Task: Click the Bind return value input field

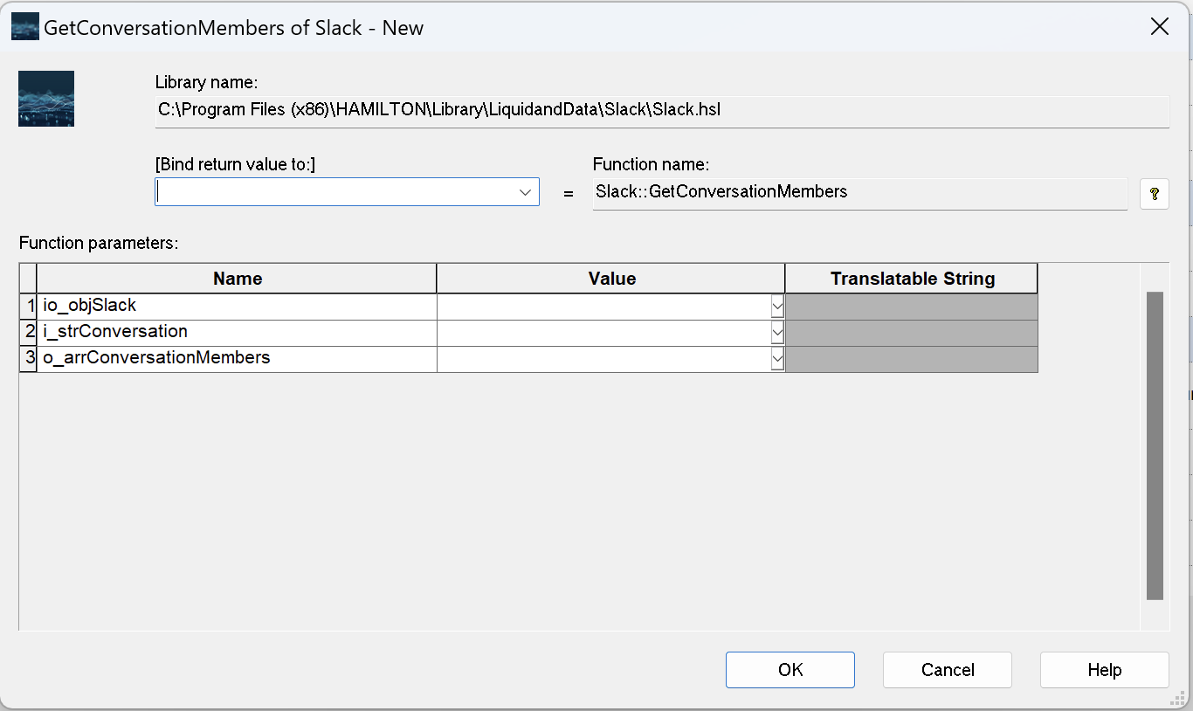Action: (x=335, y=192)
